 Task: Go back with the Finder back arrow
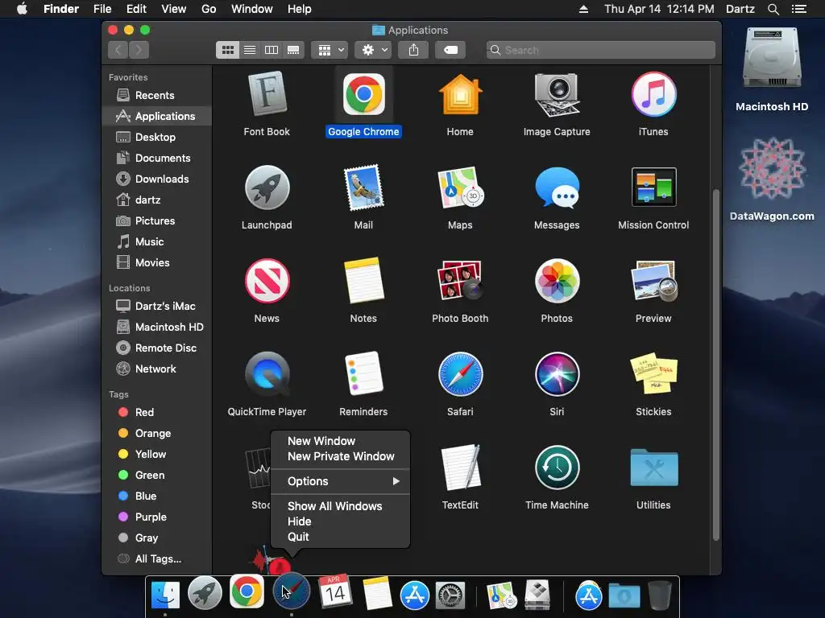118,50
